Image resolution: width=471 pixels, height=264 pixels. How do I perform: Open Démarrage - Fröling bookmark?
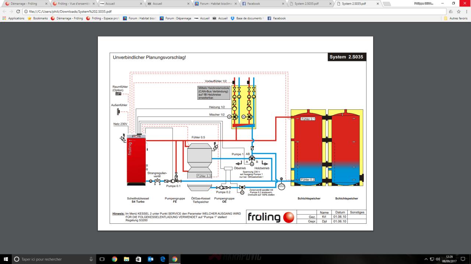click(67, 18)
